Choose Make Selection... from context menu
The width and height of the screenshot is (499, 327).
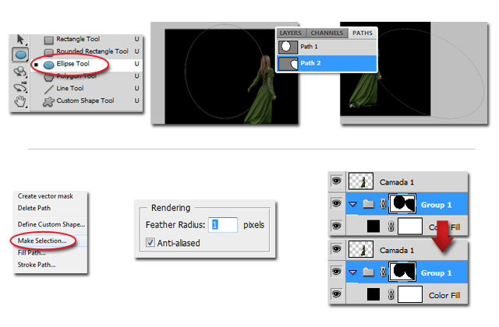point(42,241)
